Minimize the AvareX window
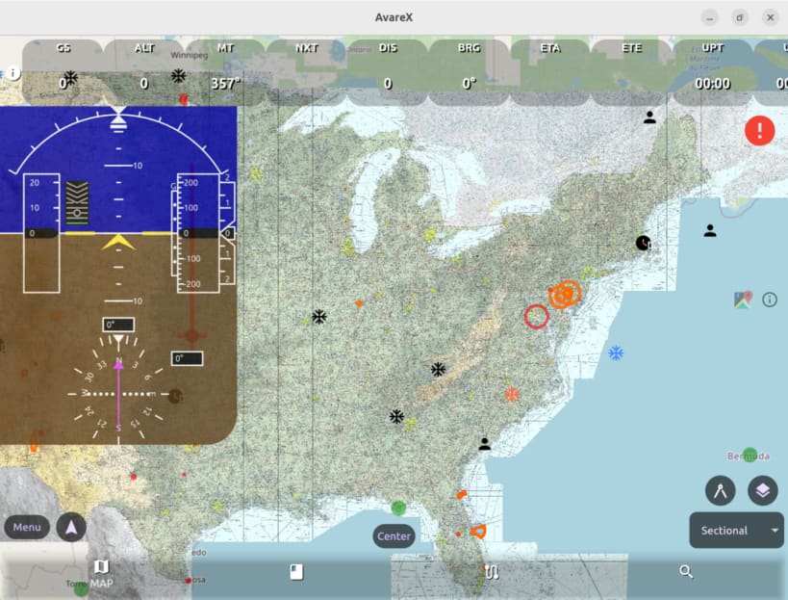Viewport: 788px width, 600px height. click(x=710, y=17)
